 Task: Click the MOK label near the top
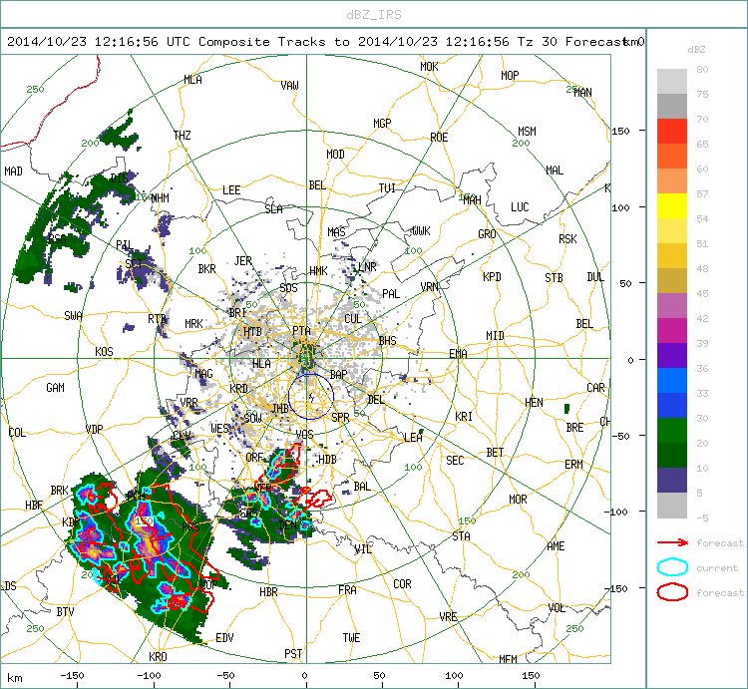click(x=429, y=66)
